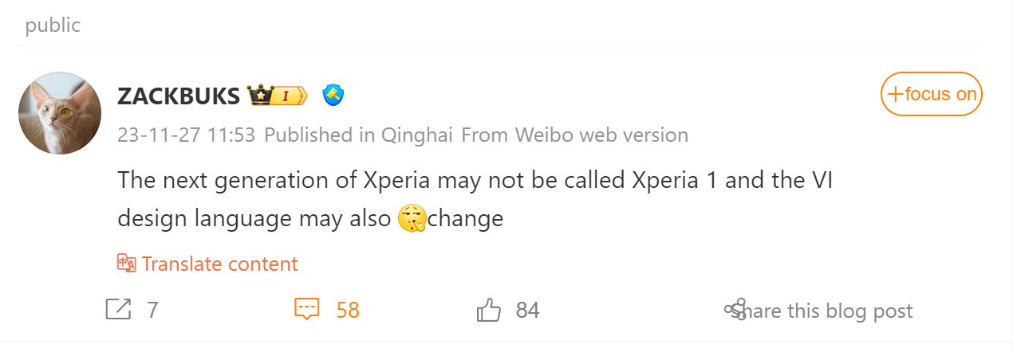The width and height of the screenshot is (1013, 352).
Task: Click "Share this blog post" text
Action: 830,311
